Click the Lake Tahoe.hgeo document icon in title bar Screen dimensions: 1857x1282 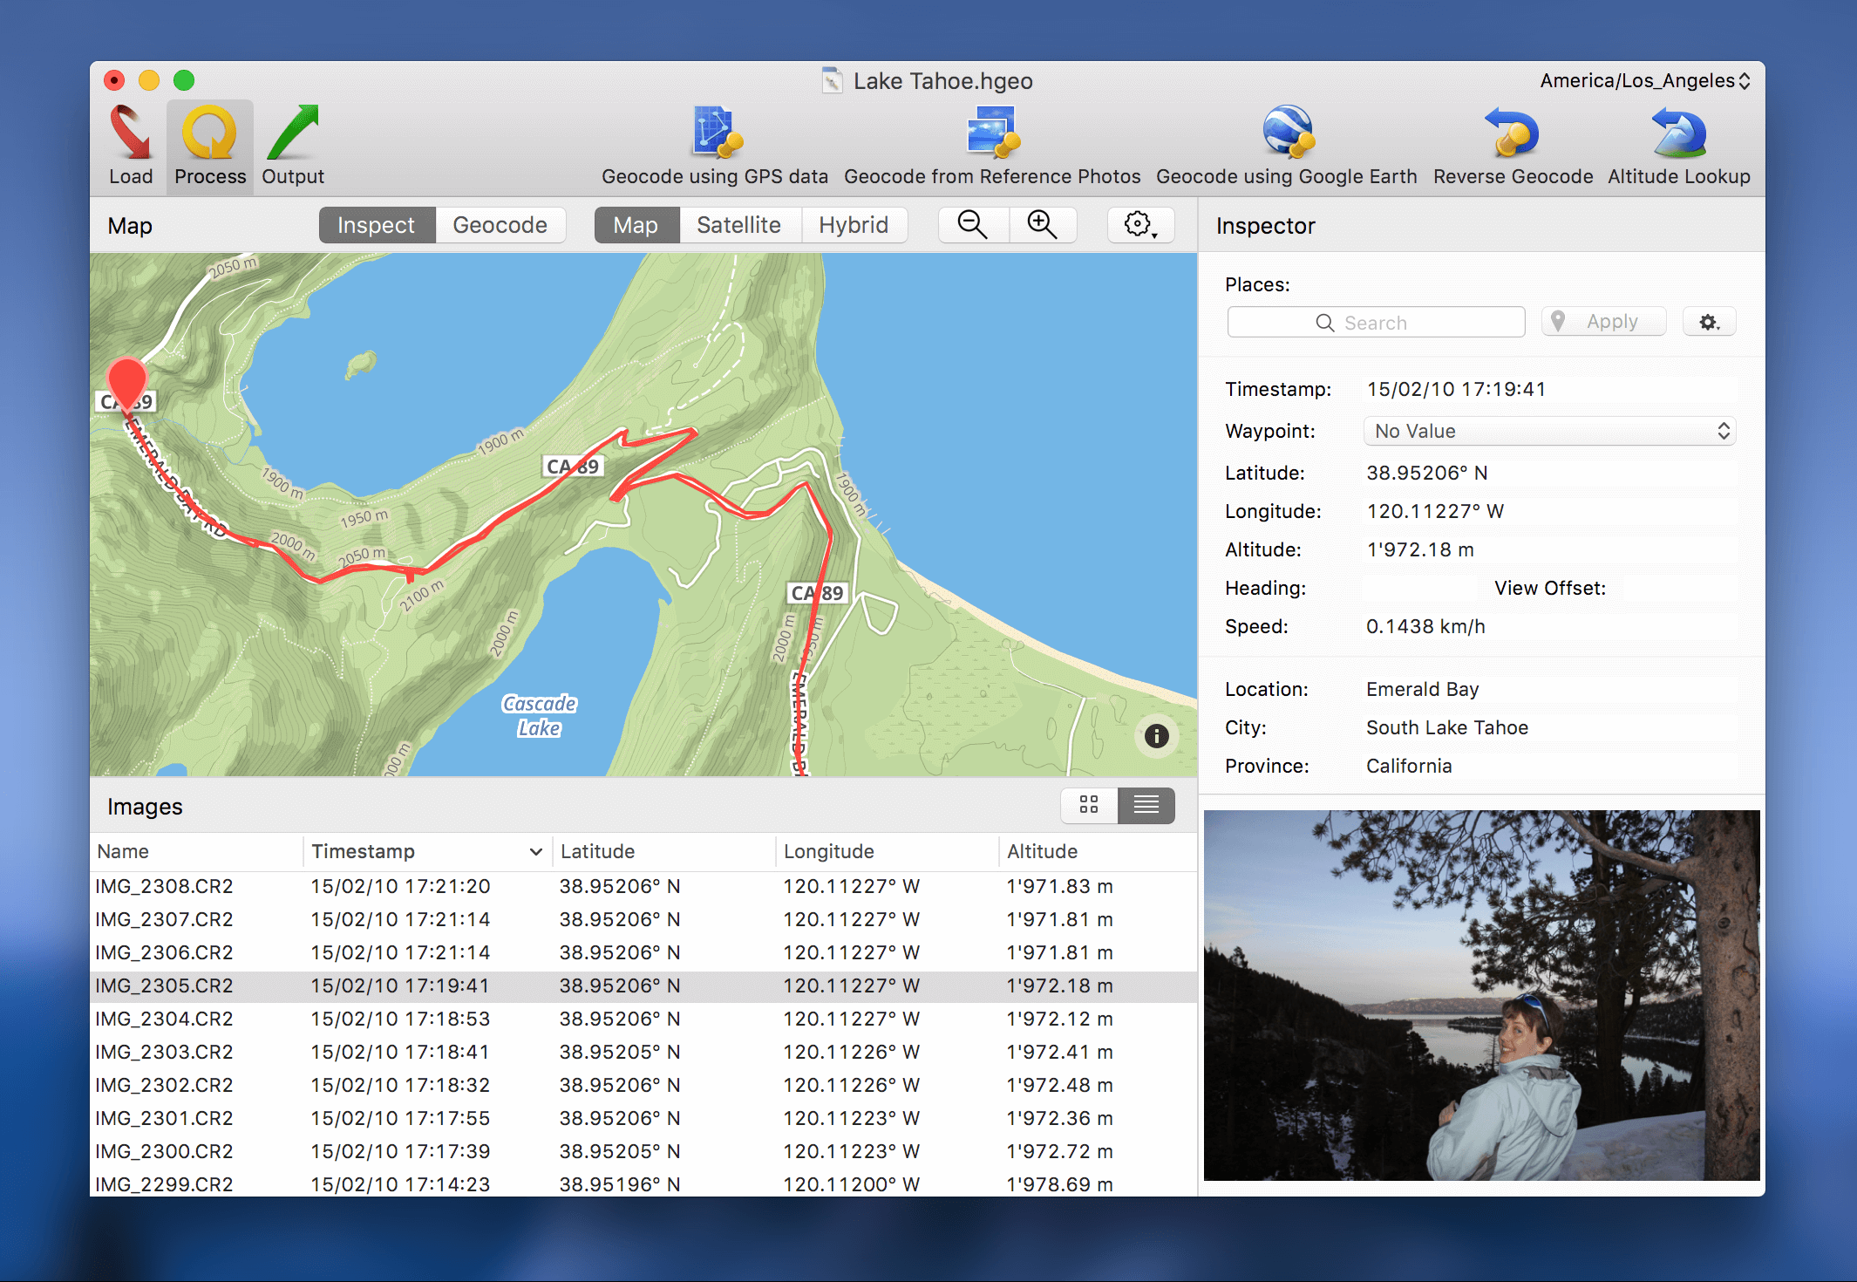833,81
